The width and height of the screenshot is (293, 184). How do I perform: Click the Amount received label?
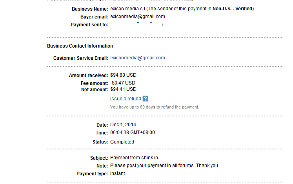point(88,75)
